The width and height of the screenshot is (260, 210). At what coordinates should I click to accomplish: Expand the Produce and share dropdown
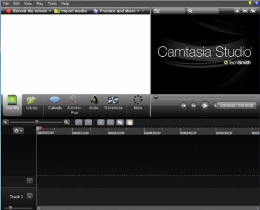(x=138, y=11)
